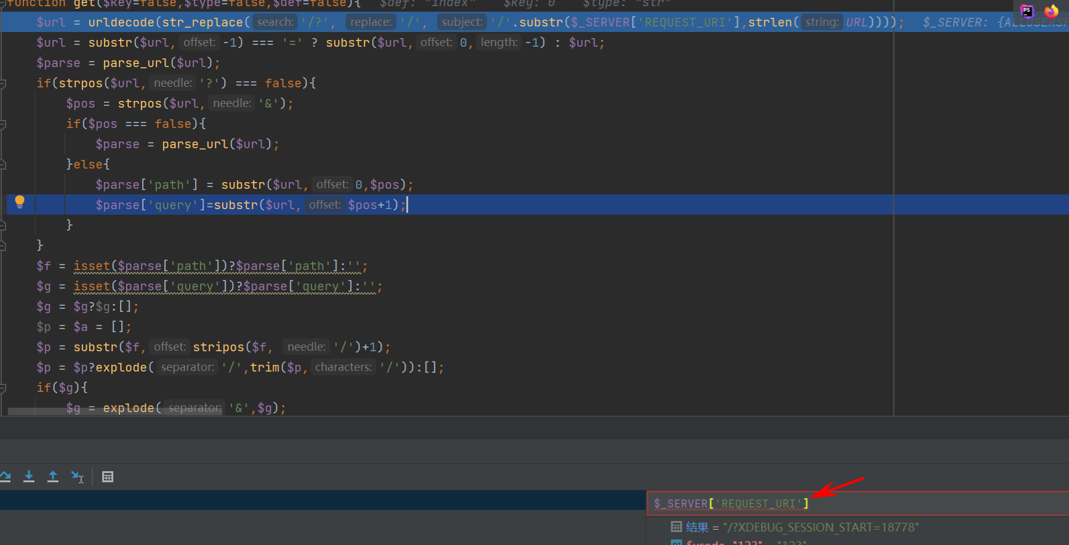This screenshot has height=545, width=1069.
Task: Click the editor horizontal scrollbar thumb
Action: (115, 411)
